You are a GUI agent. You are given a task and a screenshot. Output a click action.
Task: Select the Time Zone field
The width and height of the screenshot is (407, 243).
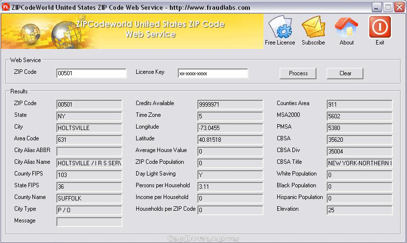point(230,116)
